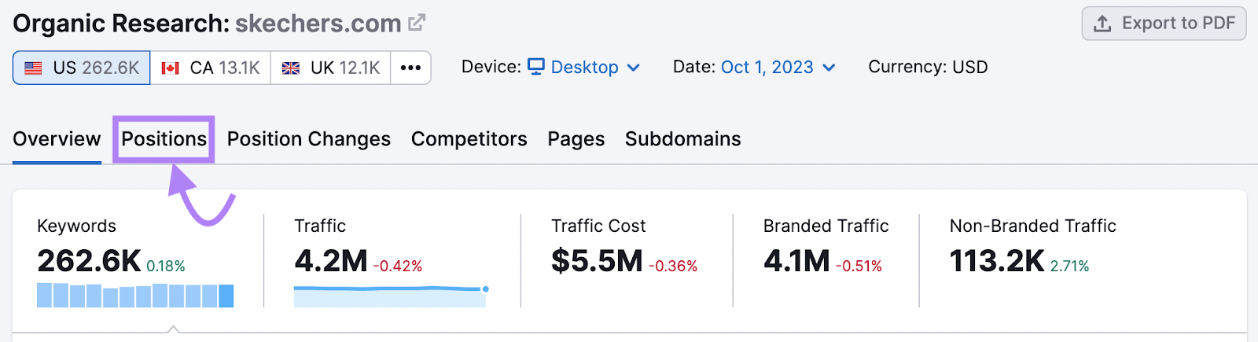Image resolution: width=1258 pixels, height=342 pixels.
Task: Open more countries ellipsis menu
Action: pos(410,68)
